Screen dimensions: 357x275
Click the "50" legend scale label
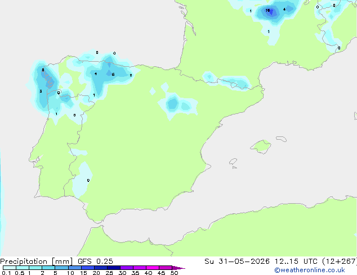pyautogui.click(x=175, y=273)
